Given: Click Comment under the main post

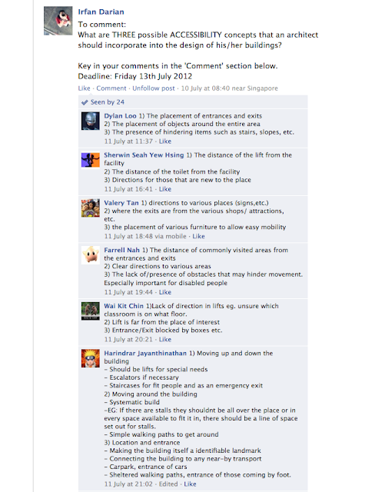Looking at the screenshot, I should [x=111, y=88].
